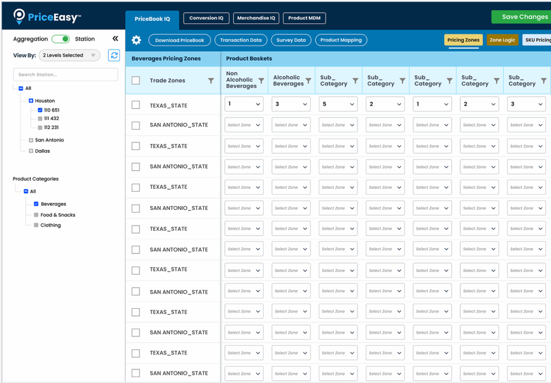Click Download PriceBook
Screen dimensions: 551x383
click(180, 40)
